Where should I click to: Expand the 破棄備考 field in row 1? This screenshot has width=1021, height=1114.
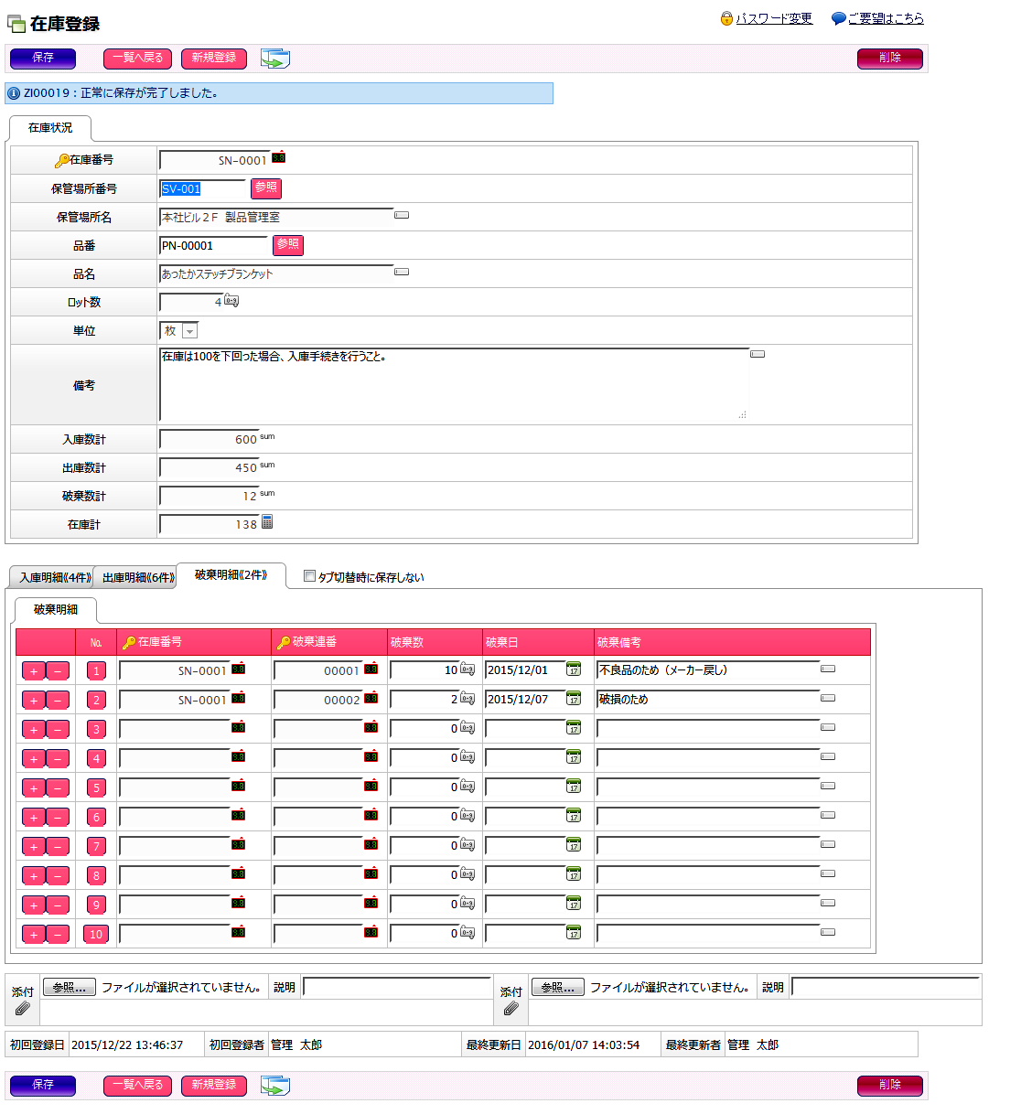828,669
